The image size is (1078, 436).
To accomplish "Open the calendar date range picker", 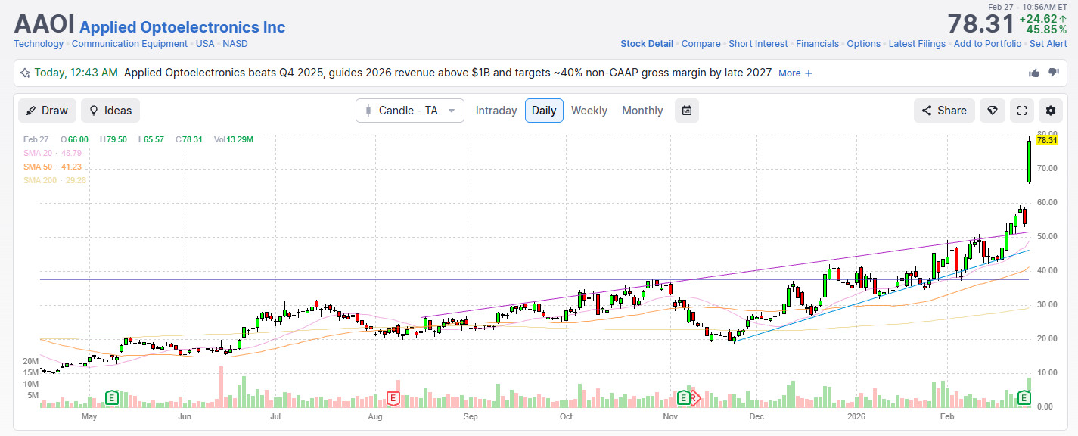I will click(x=686, y=111).
